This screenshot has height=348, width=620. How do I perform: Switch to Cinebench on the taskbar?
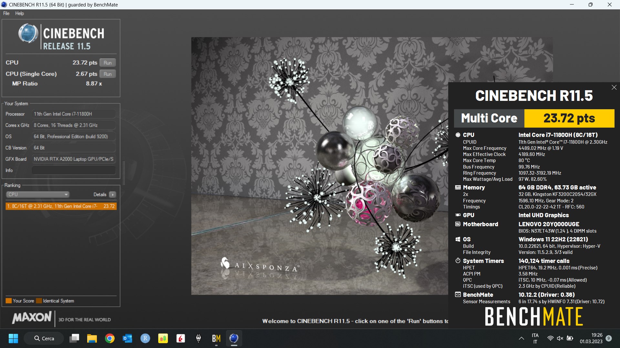234,338
